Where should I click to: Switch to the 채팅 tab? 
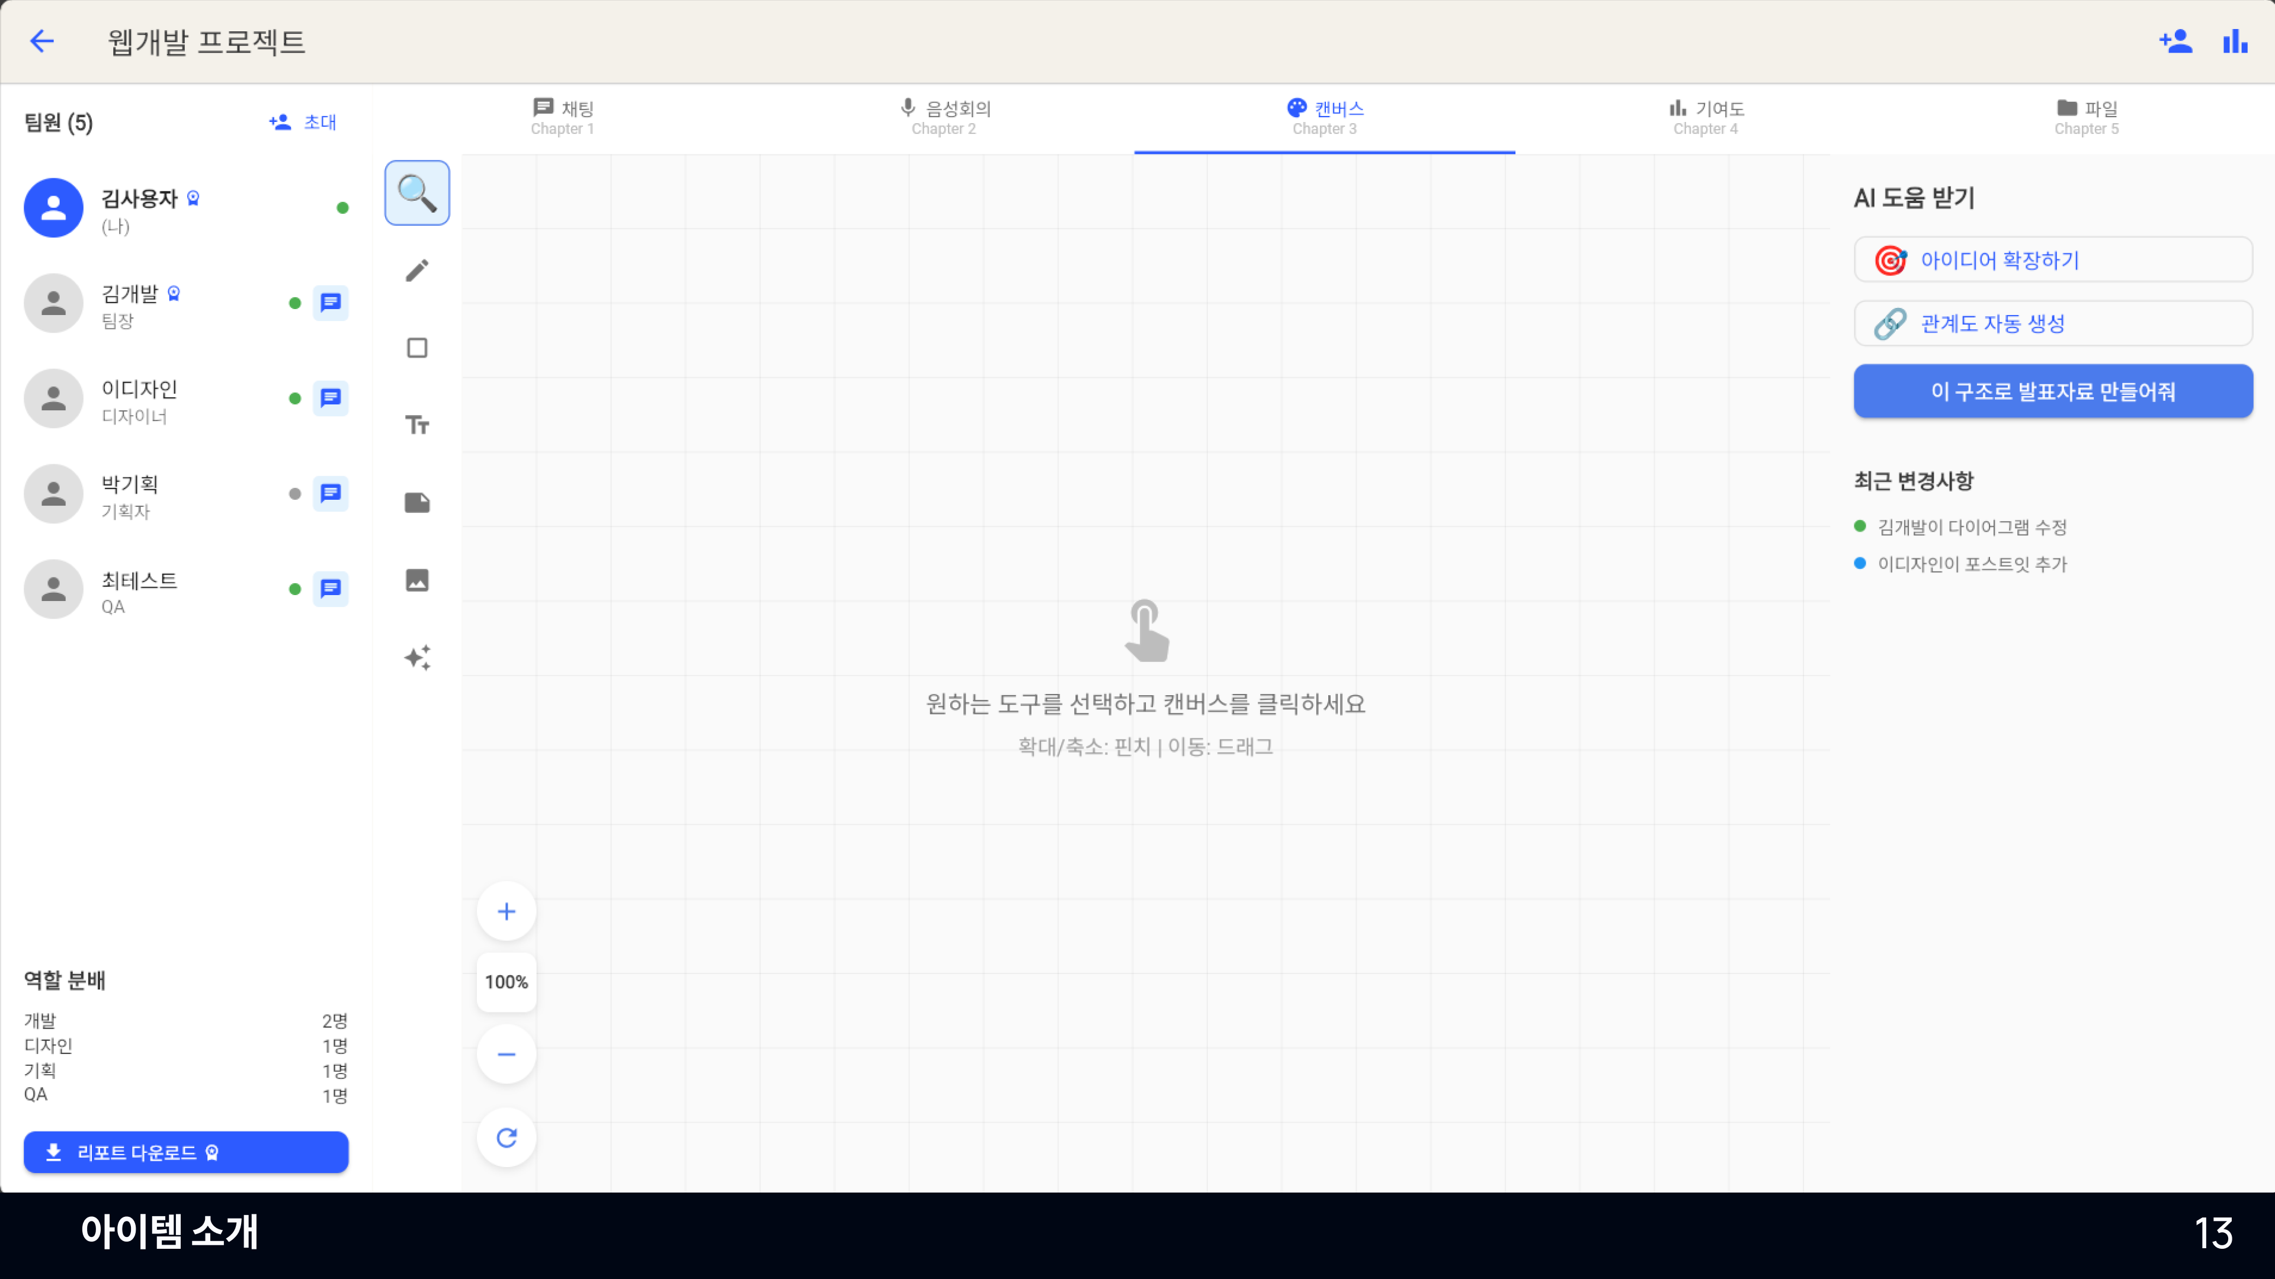coord(563,117)
